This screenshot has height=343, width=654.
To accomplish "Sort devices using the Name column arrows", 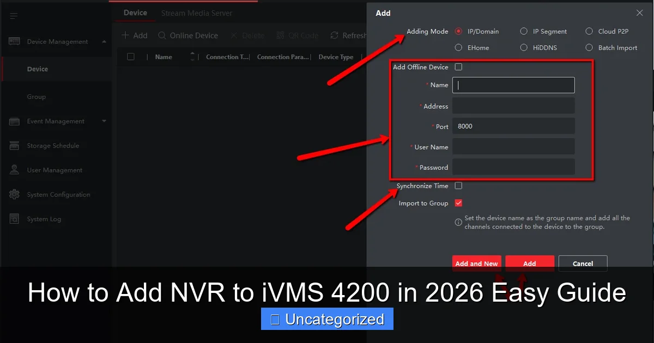I will pyautogui.click(x=192, y=57).
